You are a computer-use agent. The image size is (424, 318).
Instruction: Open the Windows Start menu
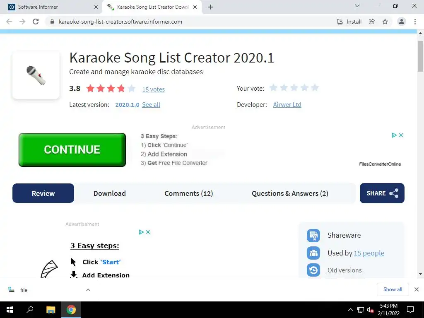tap(10, 310)
